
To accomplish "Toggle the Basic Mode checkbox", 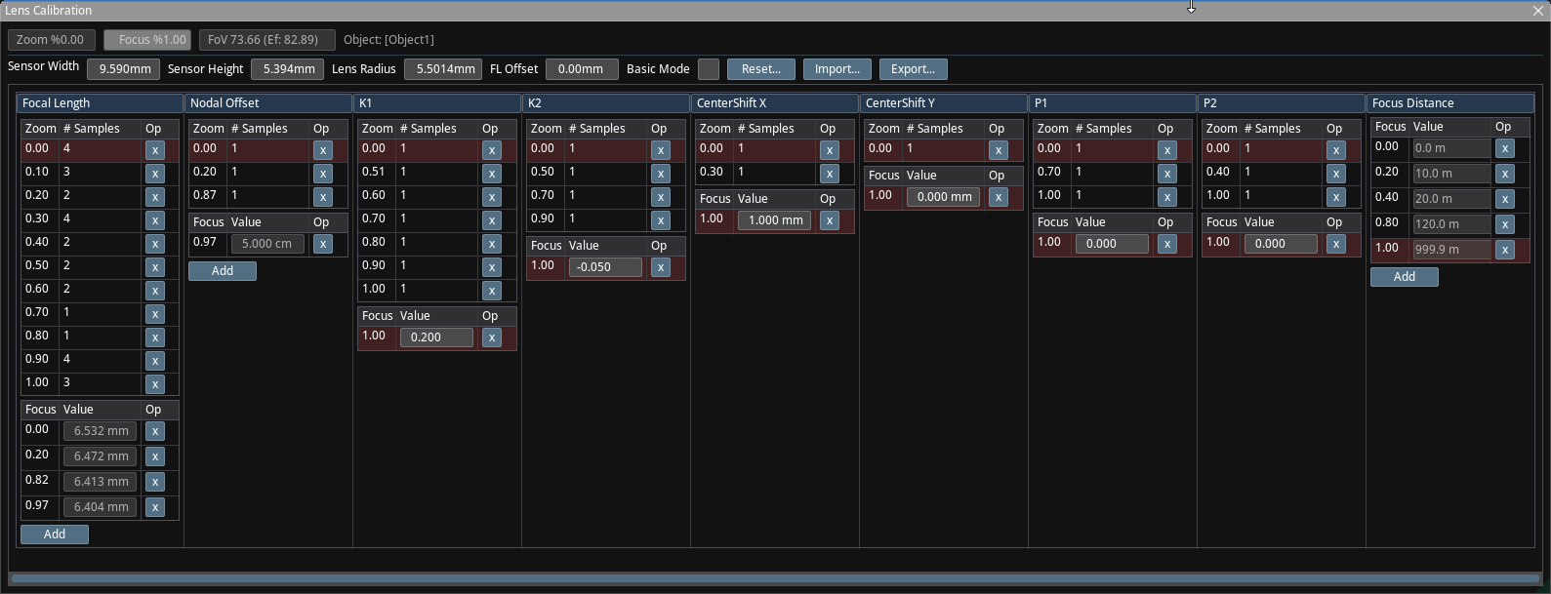I will click(x=709, y=69).
